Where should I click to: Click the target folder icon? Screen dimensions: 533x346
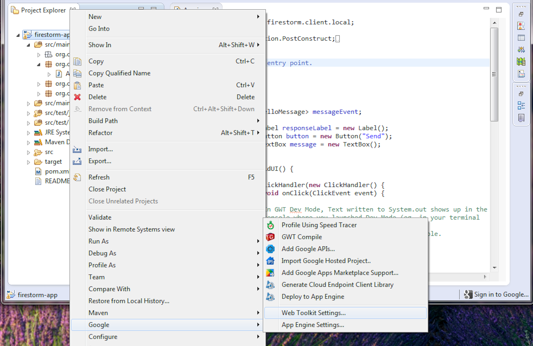(38, 162)
